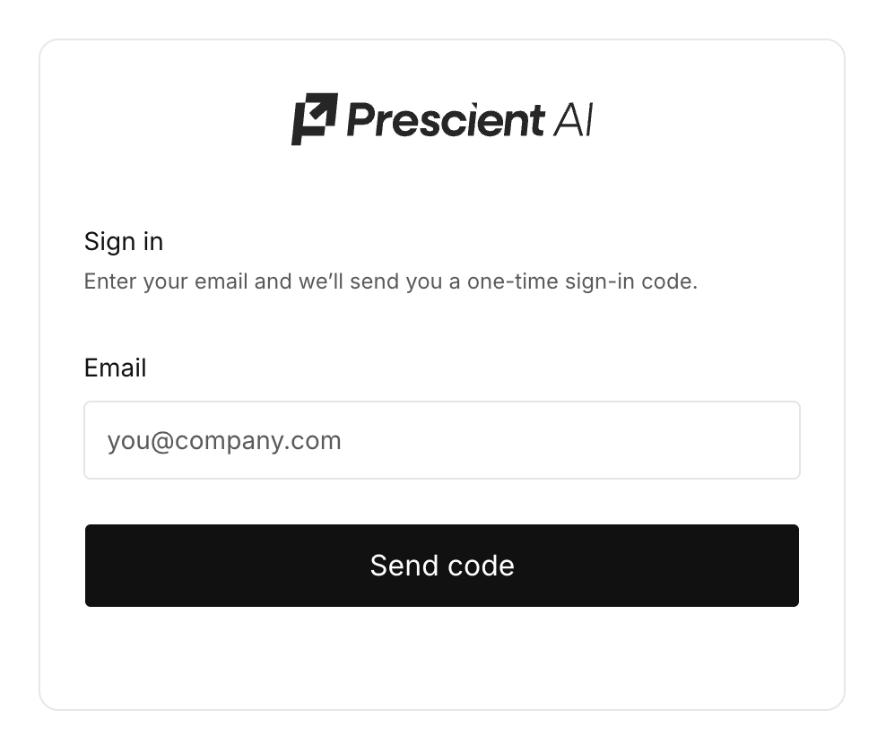877x744 pixels.
Task: Click the letter P of Prescient wordmark
Action: click(x=361, y=119)
